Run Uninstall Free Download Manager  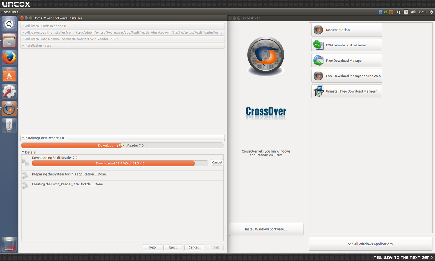(x=347, y=91)
